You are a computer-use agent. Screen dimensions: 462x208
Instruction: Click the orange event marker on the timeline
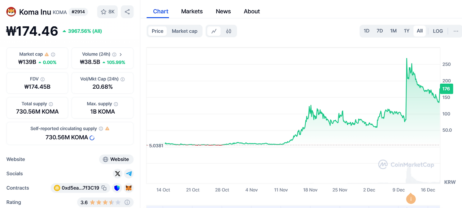411,199
